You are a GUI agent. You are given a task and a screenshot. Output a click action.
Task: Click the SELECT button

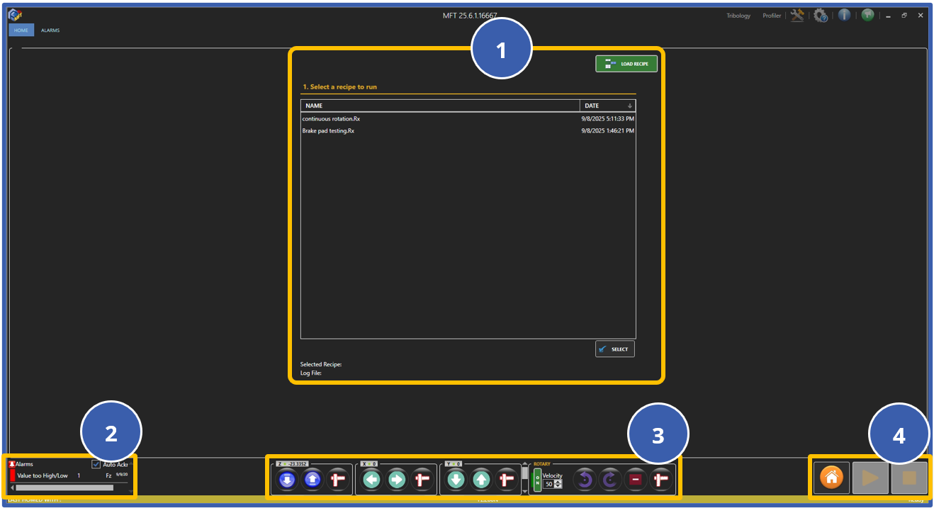(x=615, y=349)
